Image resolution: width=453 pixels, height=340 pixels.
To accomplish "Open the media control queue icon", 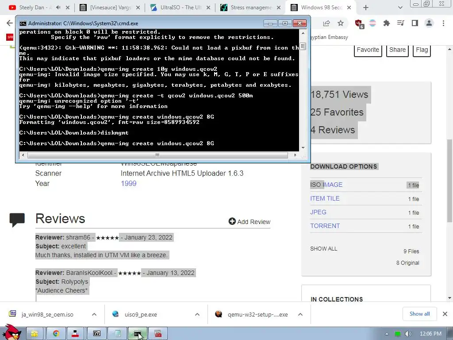I will pyautogui.click(x=400, y=23).
